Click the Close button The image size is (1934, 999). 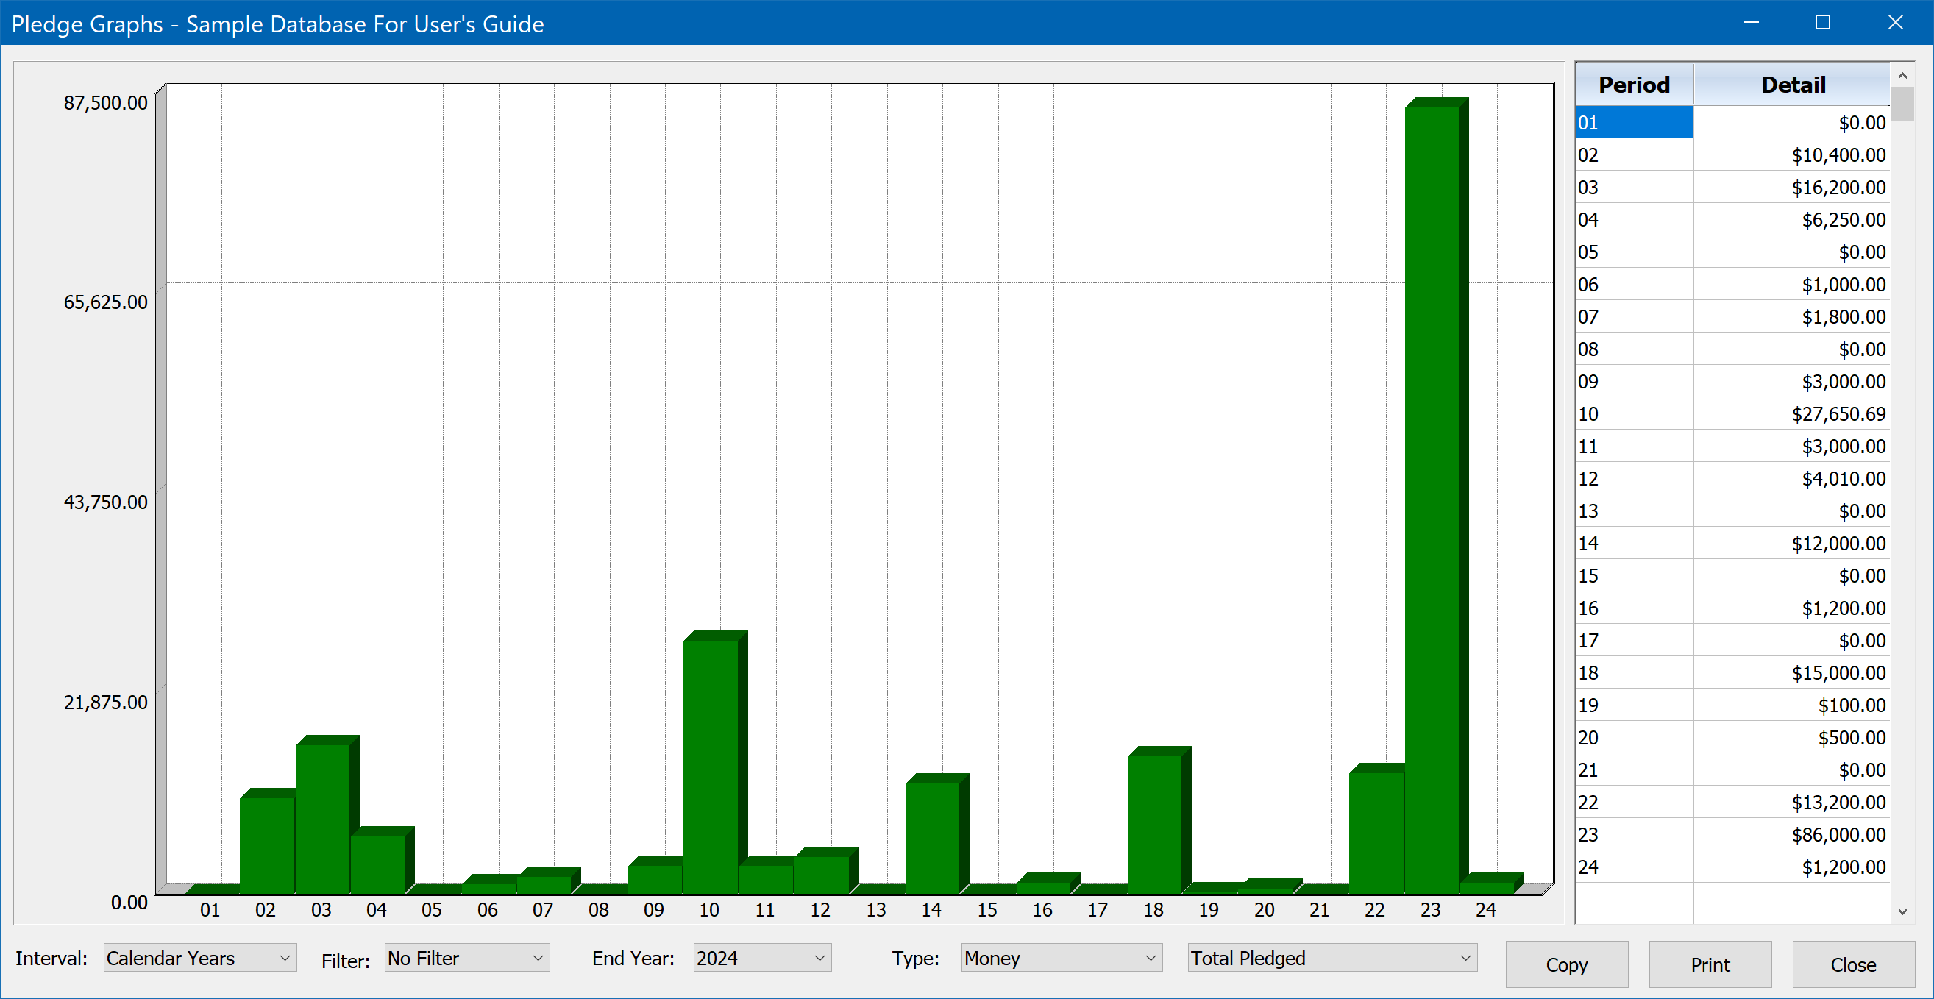pyautogui.click(x=1853, y=964)
